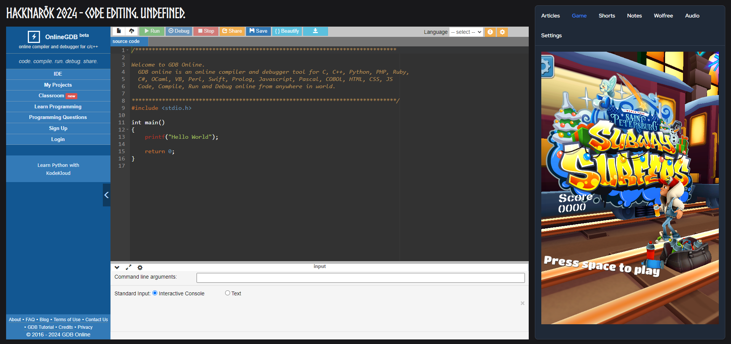Viewport: 731px width, 344px height.
Task: Open the GDB Tutorial footer link
Action: point(41,327)
